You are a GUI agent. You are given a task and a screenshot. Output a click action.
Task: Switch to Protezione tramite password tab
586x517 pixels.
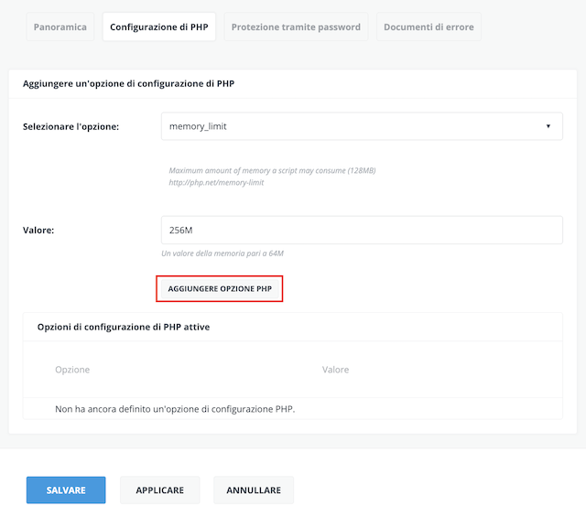296,27
